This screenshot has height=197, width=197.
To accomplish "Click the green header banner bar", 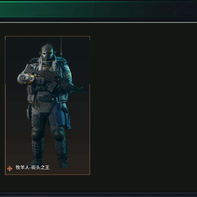I will pos(98,9).
